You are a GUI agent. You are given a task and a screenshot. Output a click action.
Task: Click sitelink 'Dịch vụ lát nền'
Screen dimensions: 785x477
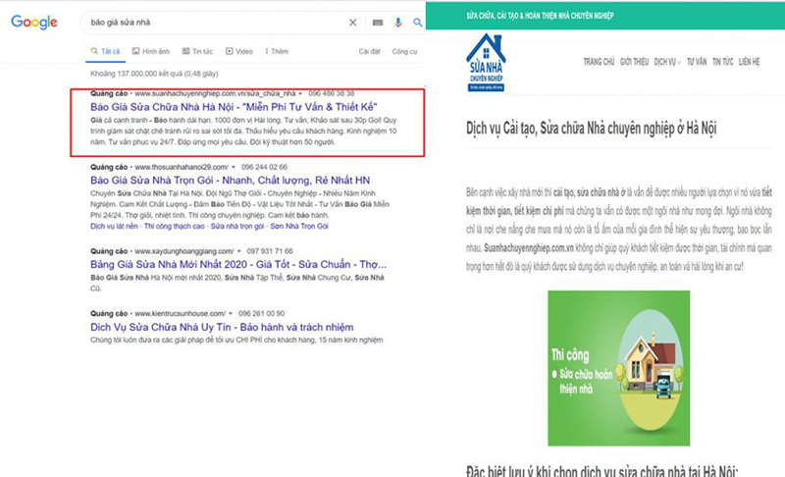pos(114,227)
